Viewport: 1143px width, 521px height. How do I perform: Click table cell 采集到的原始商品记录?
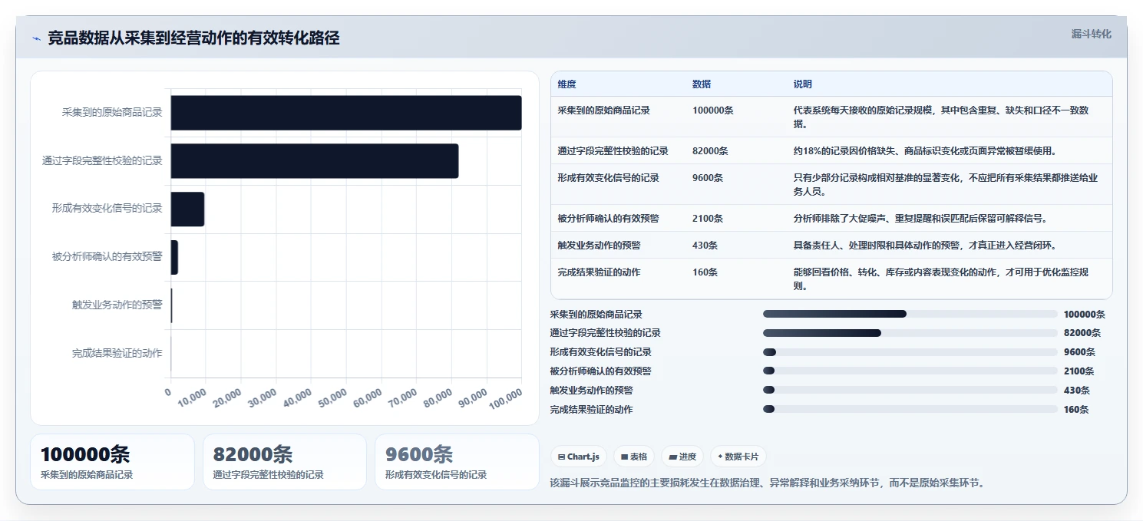point(604,110)
